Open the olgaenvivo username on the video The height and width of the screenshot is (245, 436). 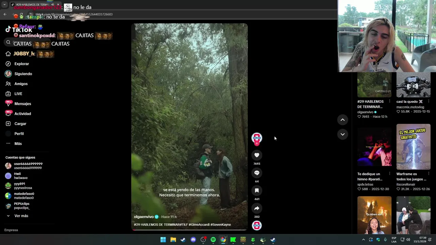pyautogui.click(x=144, y=217)
